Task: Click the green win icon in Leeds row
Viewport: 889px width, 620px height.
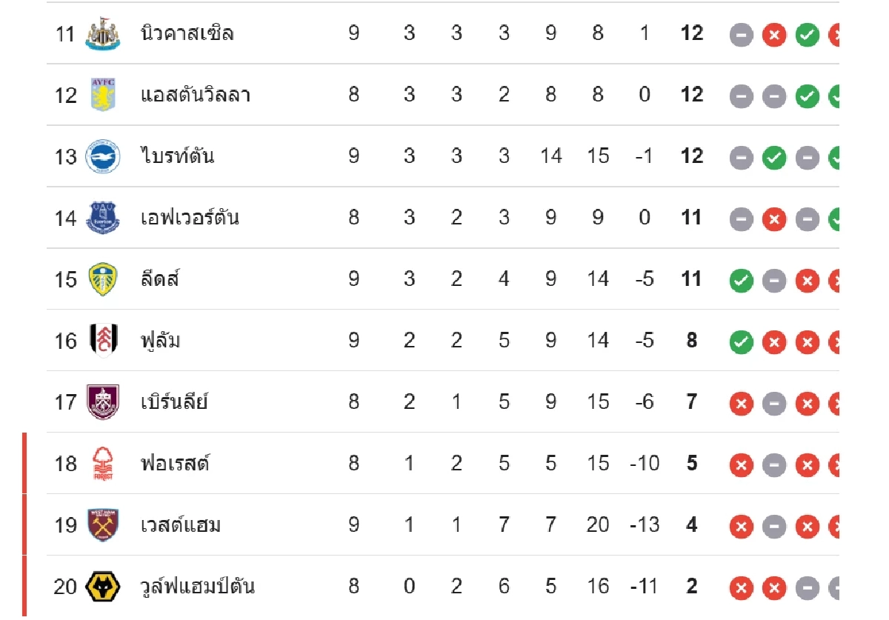Action: pyautogui.click(x=741, y=280)
